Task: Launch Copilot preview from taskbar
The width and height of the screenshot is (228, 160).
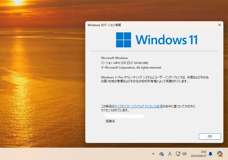Action: point(219,154)
